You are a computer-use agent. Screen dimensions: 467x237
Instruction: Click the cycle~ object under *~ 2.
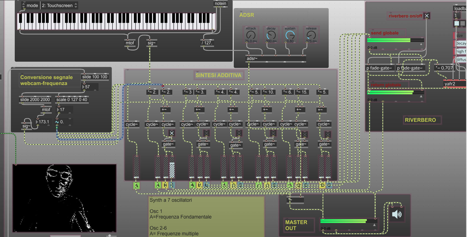click(152, 124)
